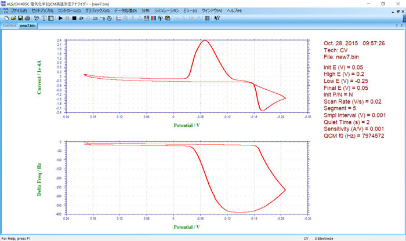
Task: Open the Graph Options icon before the color icon
Action: [x=147, y=18]
